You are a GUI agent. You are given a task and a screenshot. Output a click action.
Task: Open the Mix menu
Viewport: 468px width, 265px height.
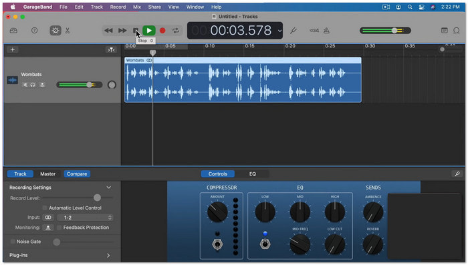tap(137, 7)
